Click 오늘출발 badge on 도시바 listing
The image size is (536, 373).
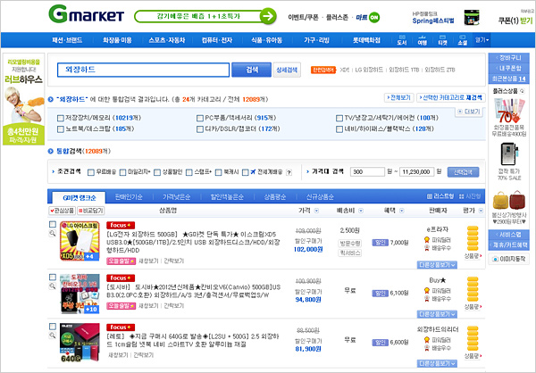121,306
